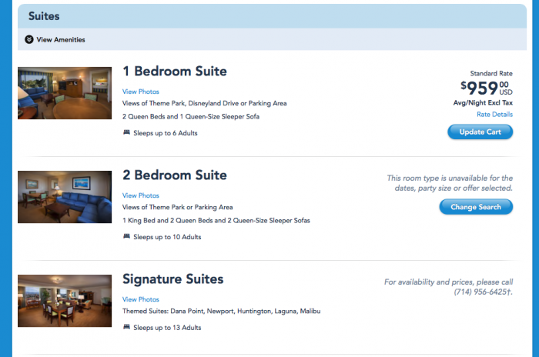Open Rate Details for the standard rate
The image size is (539, 357).
494,115
